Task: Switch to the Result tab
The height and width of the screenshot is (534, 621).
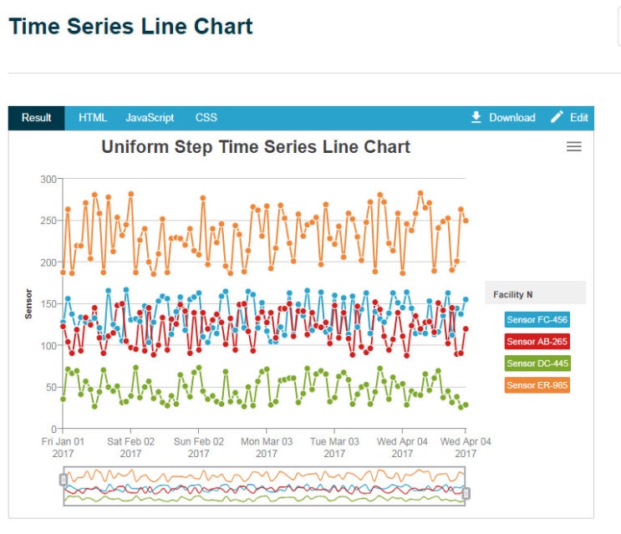Action: pos(37,118)
